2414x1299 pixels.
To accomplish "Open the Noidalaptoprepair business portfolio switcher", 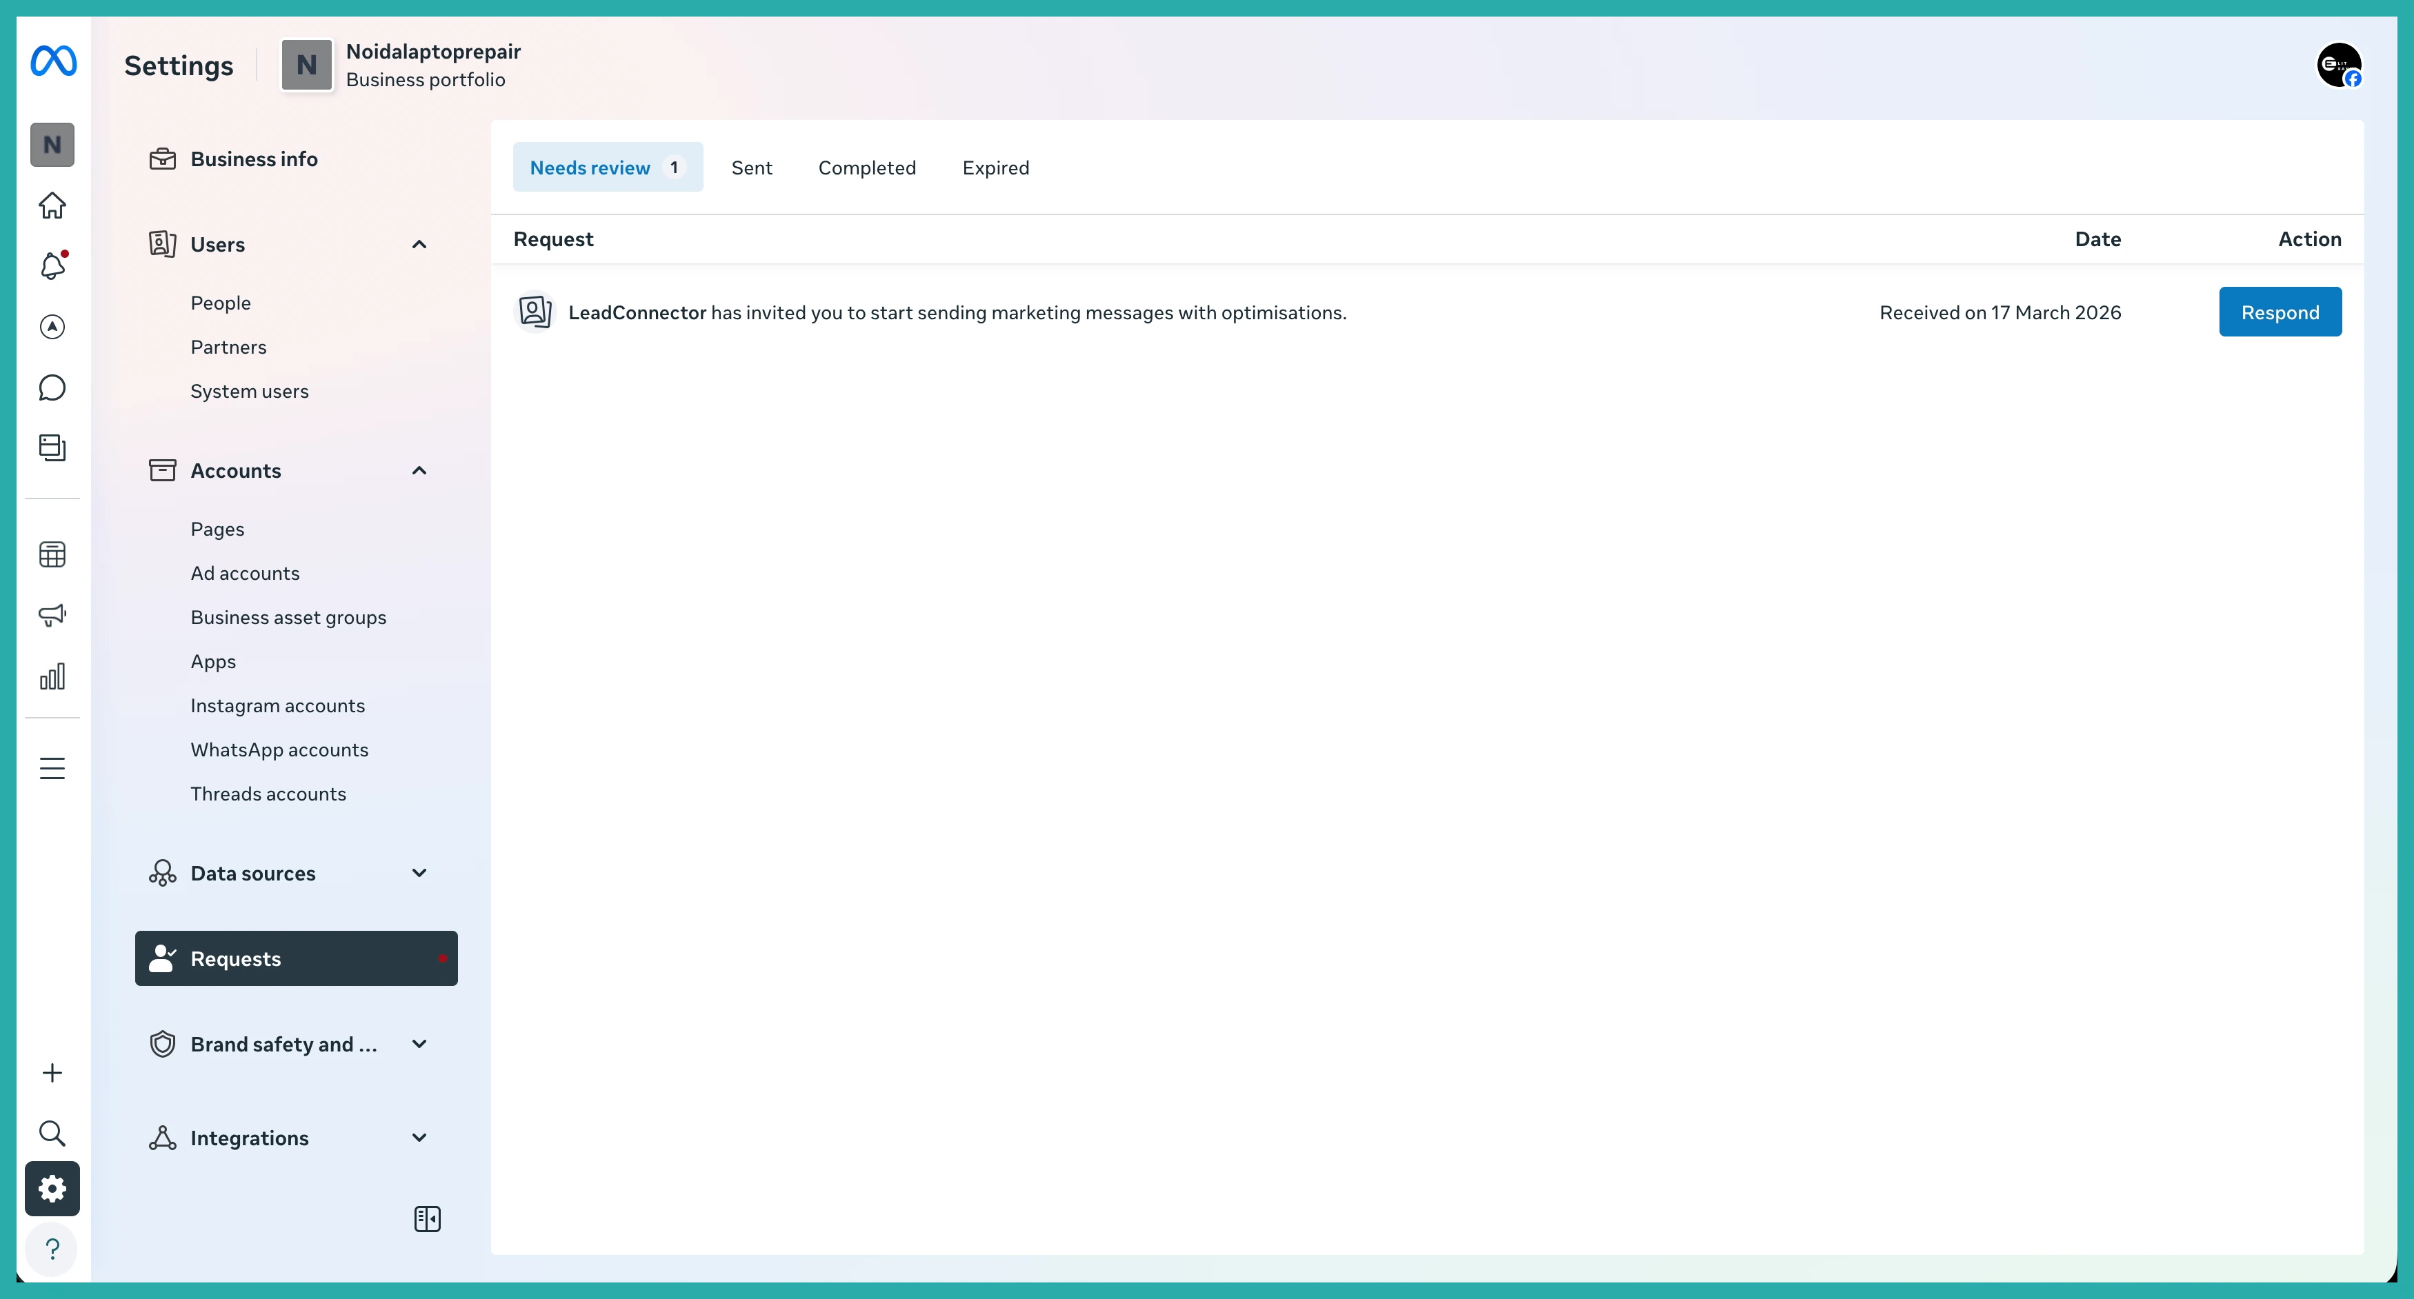I will coord(401,66).
